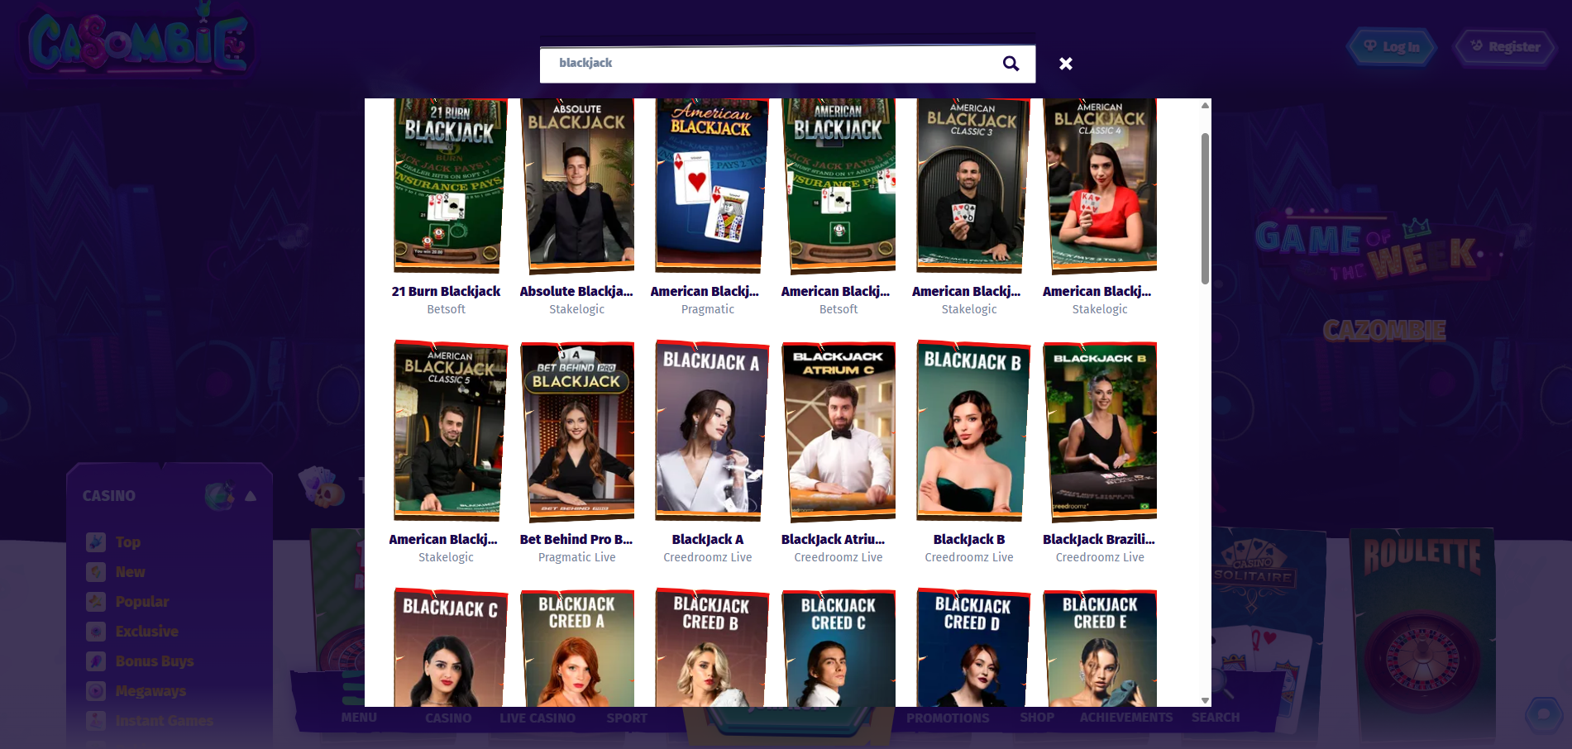Select Megaways in the casino sidebar
The height and width of the screenshot is (749, 1572).
coord(151,691)
